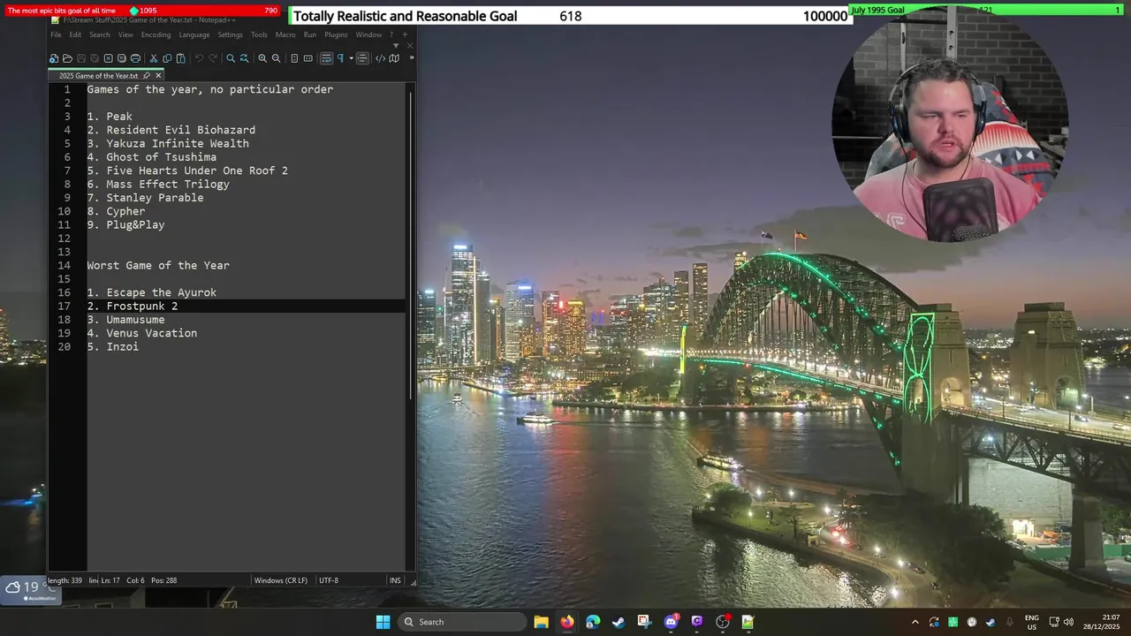Open the Tools menu
The height and width of the screenshot is (636, 1131).
pyautogui.click(x=259, y=34)
